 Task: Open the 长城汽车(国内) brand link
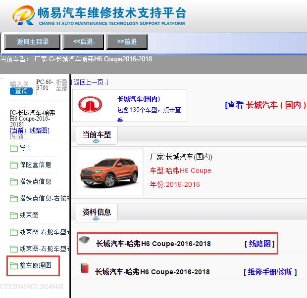pos(139,99)
